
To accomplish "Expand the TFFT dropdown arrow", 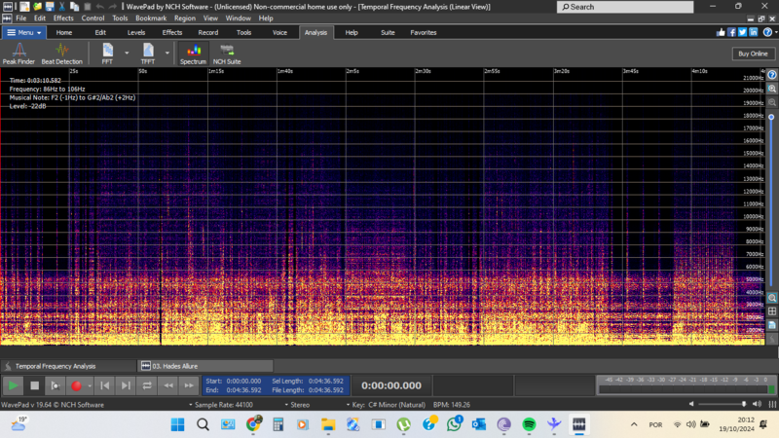I will [167, 54].
